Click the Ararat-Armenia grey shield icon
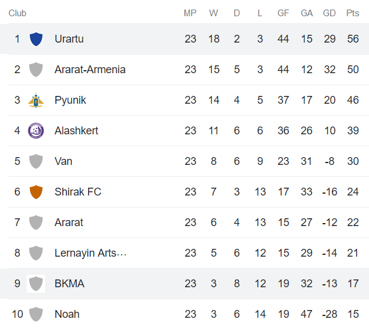Screen dimensions: 369x334 coord(36,70)
